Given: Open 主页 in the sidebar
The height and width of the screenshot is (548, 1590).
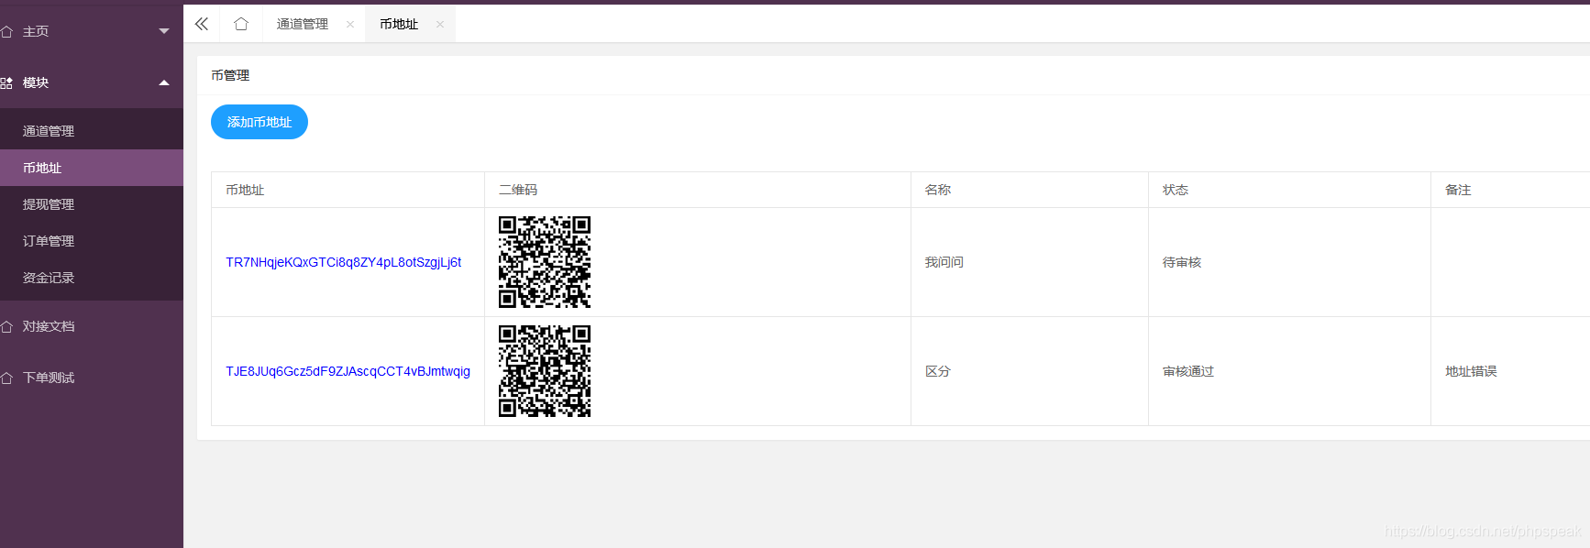Looking at the screenshot, I should click(x=36, y=31).
